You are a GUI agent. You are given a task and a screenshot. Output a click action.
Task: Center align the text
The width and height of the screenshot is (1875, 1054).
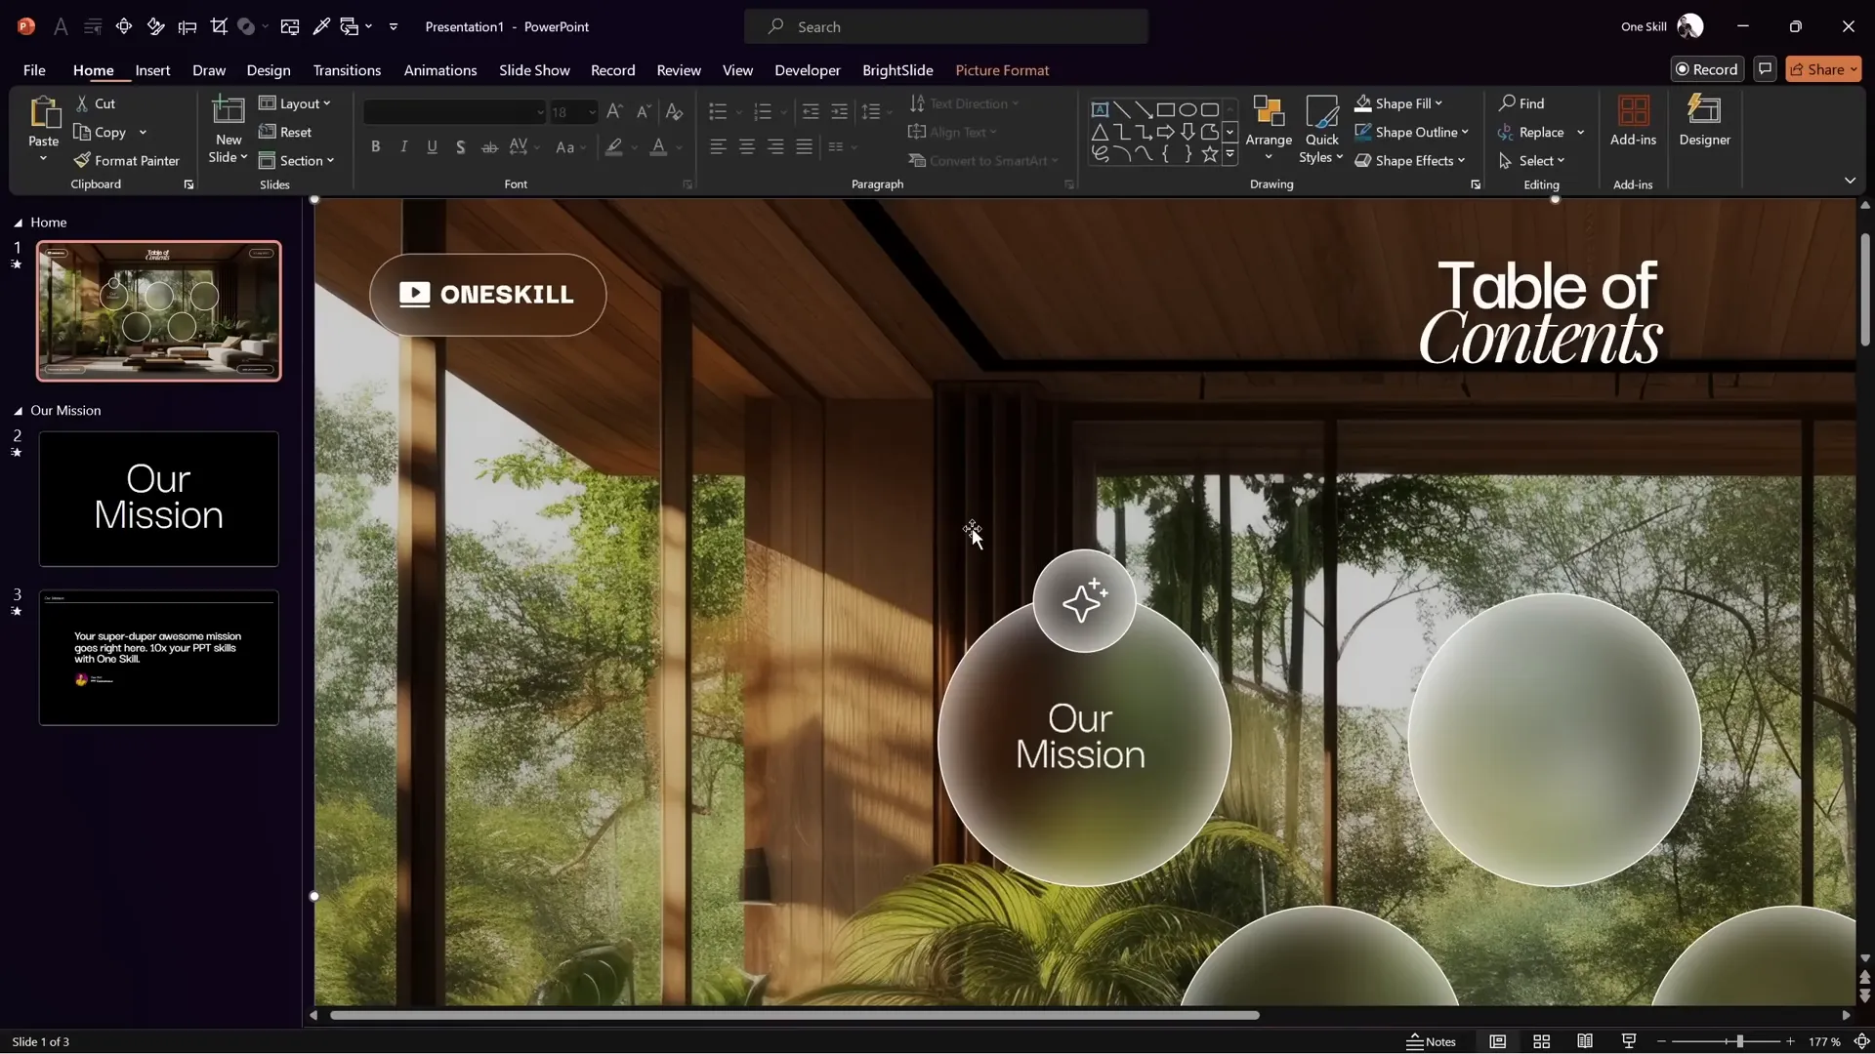pyautogui.click(x=747, y=147)
